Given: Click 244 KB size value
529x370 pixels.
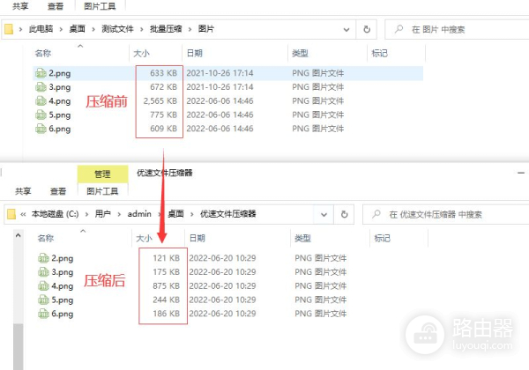Looking at the screenshot, I should click(x=167, y=300).
